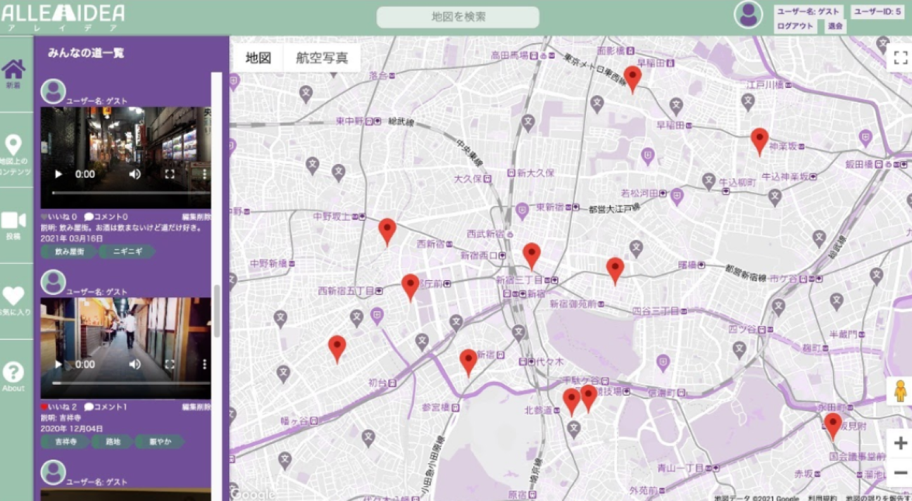912x501 pixels.
Task: Expand コメント1 on the 吉祥寺 post
Action: [106, 407]
